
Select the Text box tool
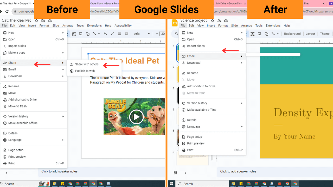pyautogui.click(x=74, y=34)
